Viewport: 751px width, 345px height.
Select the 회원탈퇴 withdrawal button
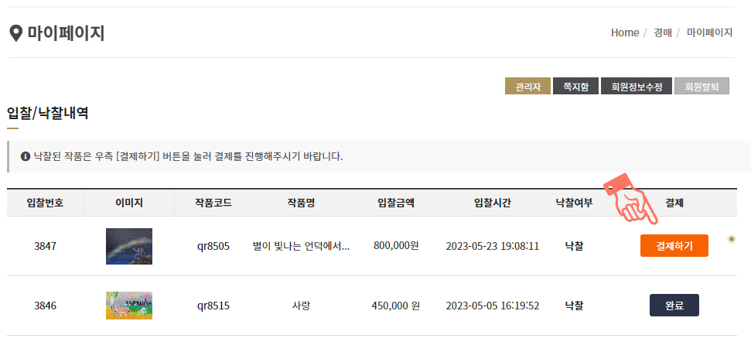pos(702,86)
